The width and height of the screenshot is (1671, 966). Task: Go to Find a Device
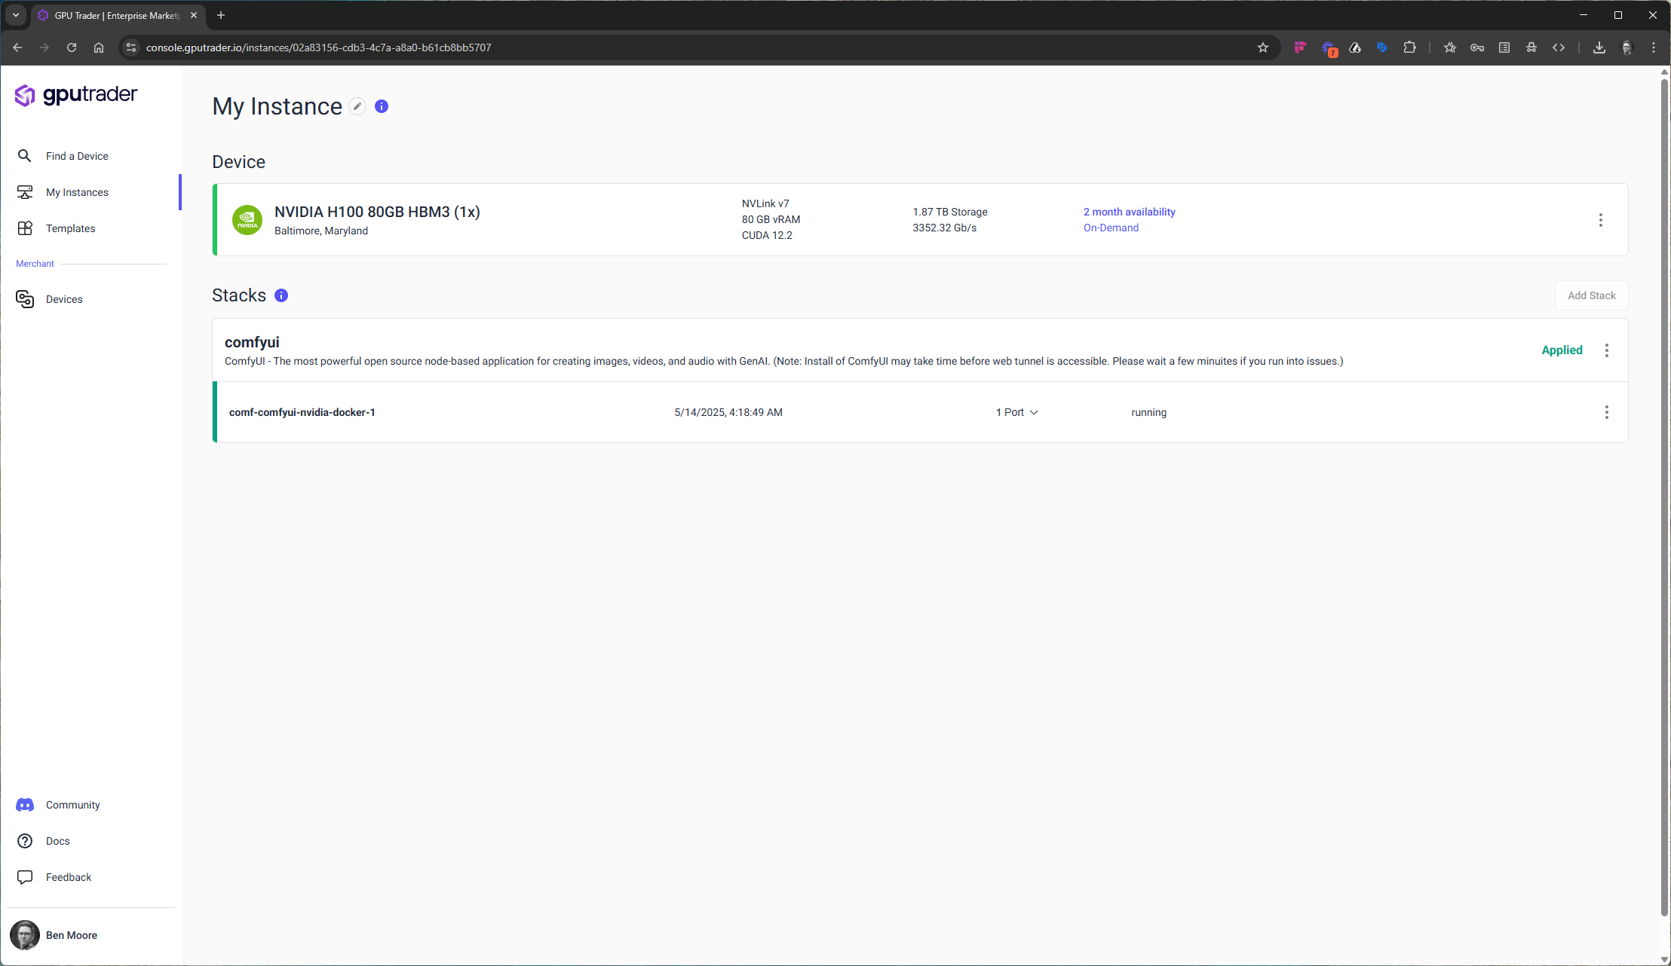[x=77, y=156]
